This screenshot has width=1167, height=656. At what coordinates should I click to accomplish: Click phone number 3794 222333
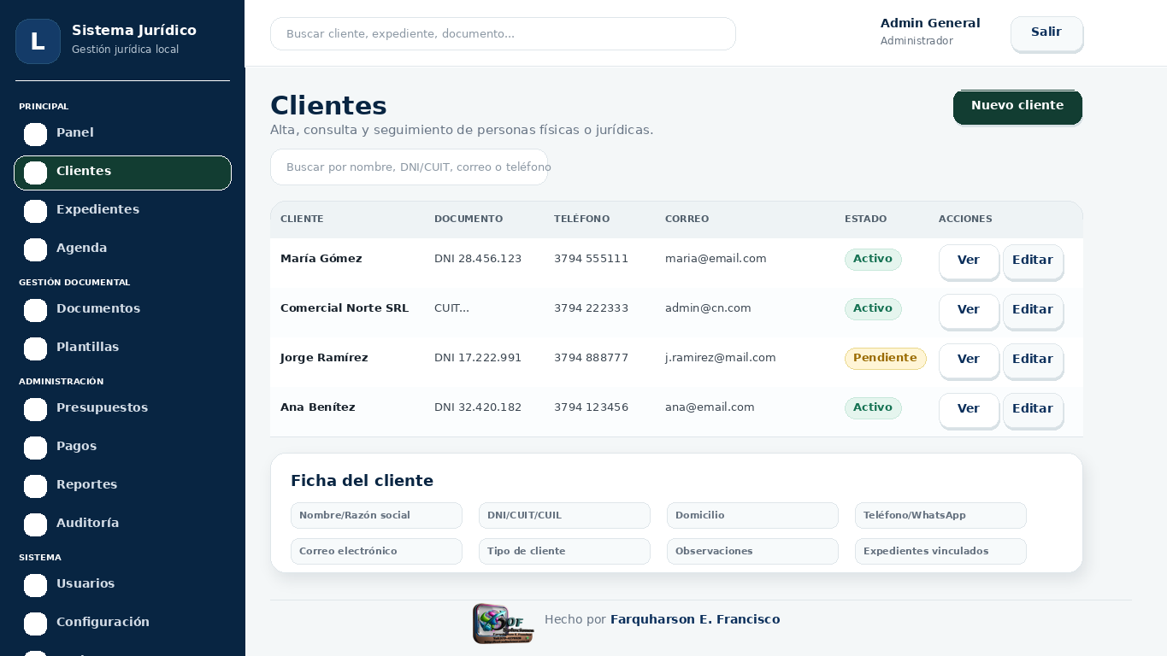pyautogui.click(x=591, y=308)
